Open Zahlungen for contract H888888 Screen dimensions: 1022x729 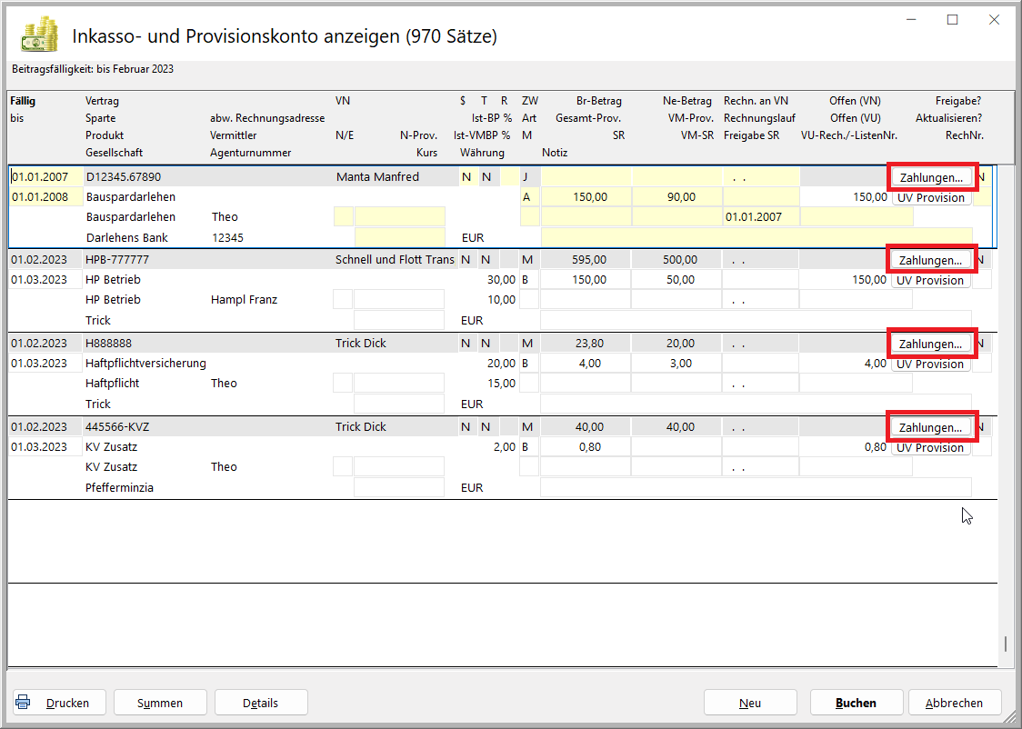click(x=930, y=345)
